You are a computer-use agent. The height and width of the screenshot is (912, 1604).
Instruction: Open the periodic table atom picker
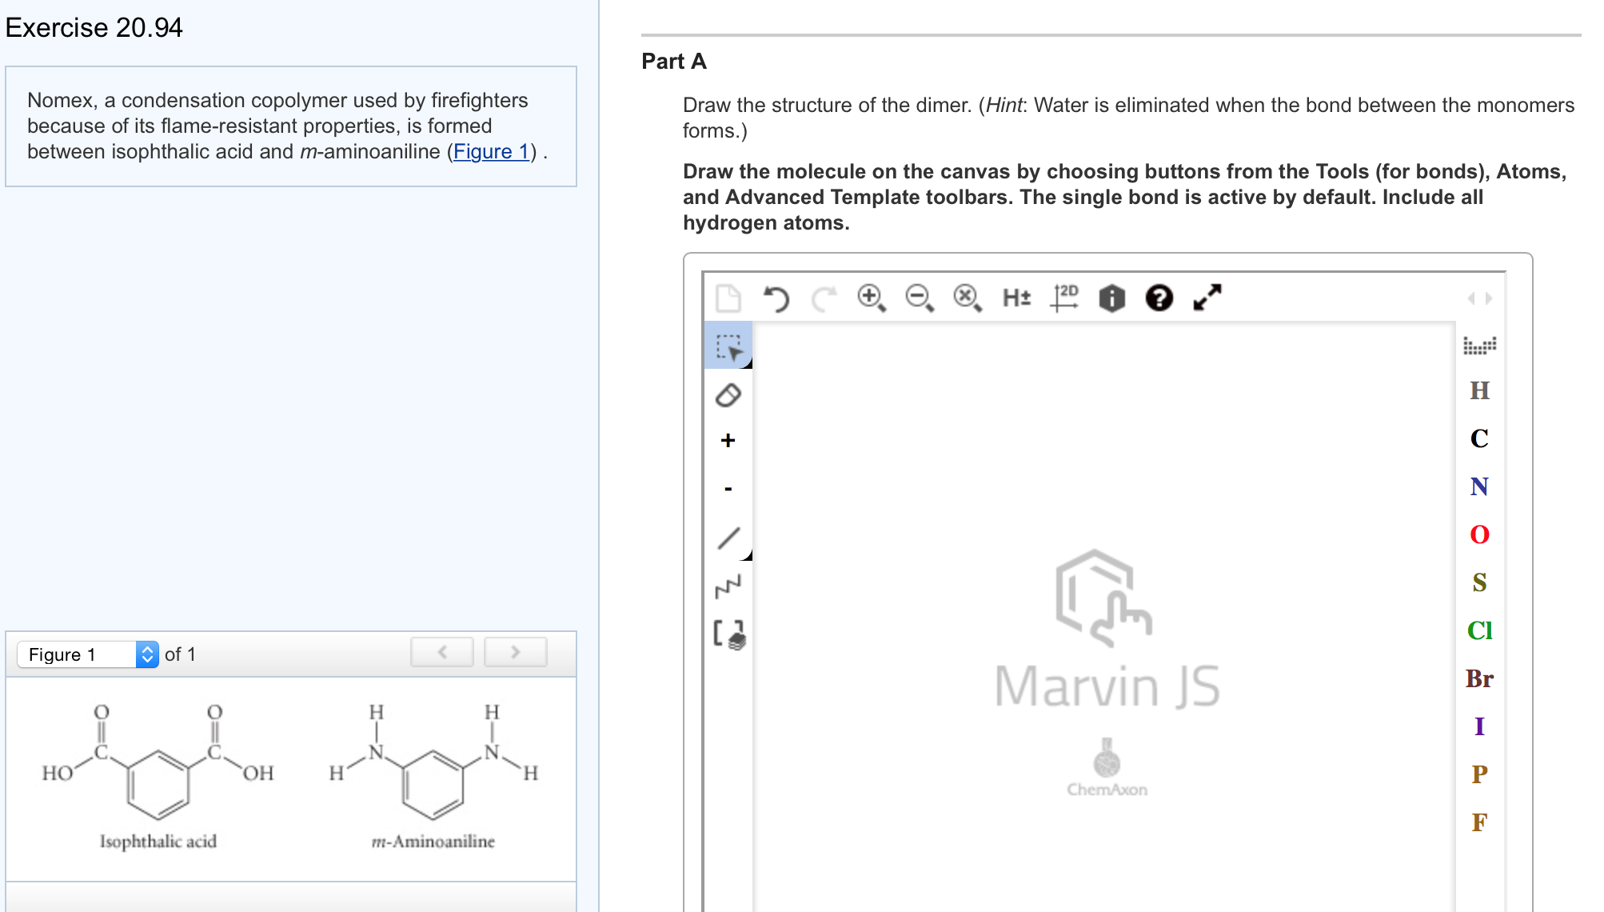click(1479, 346)
